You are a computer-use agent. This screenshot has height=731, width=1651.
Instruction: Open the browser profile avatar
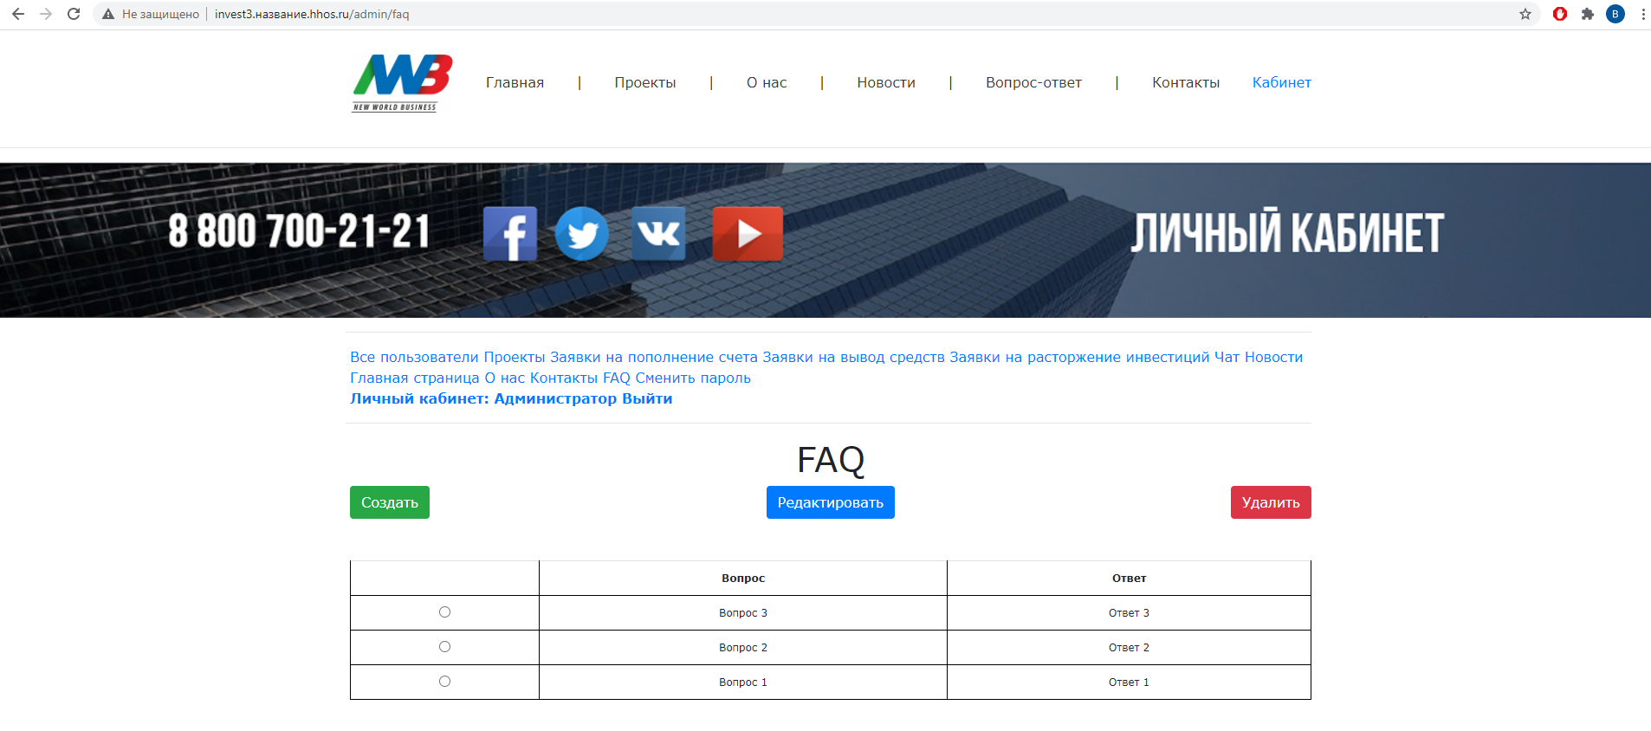point(1615,14)
